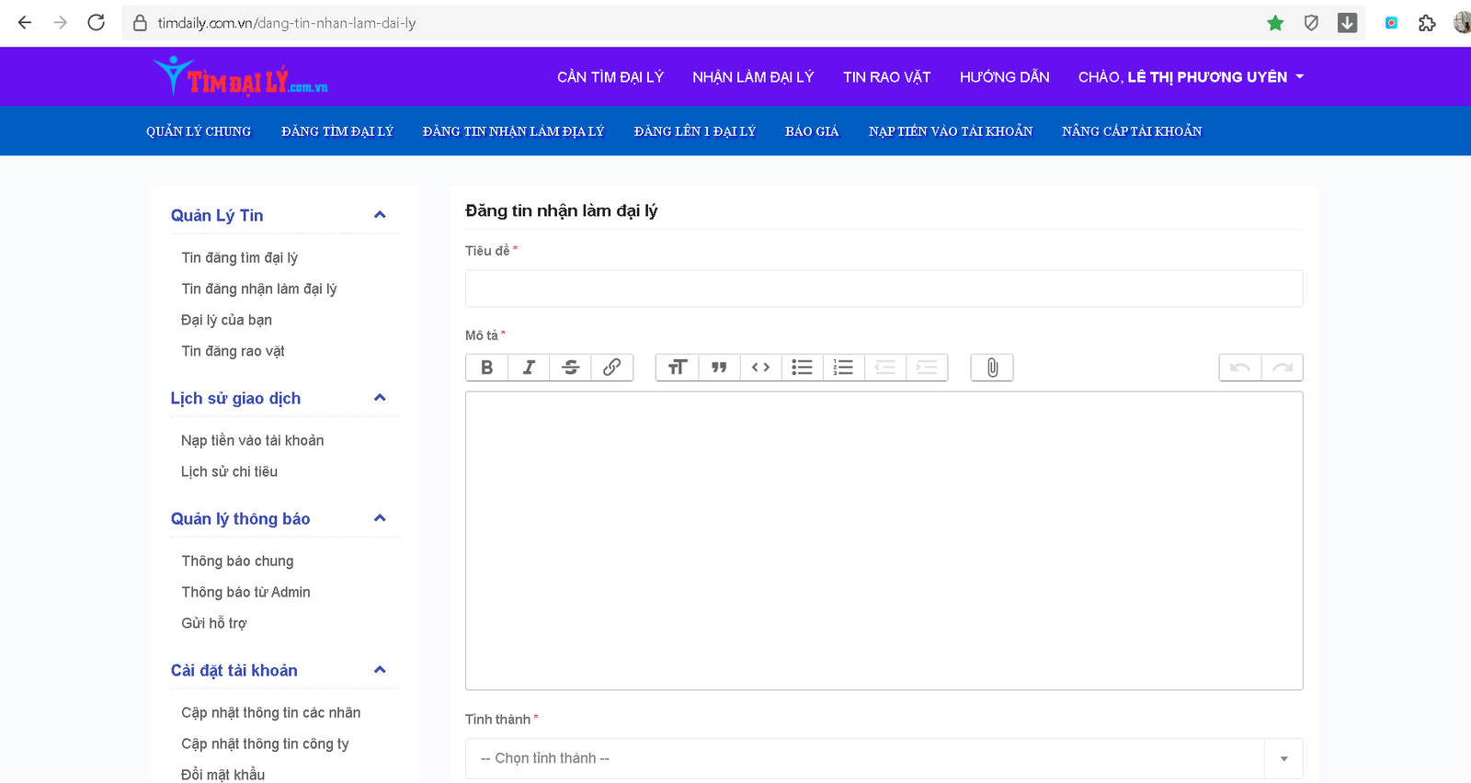Go to ĐĂNG LÊN 1 ĐẠI LÝ tab
This screenshot has width=1471, height=783.
pos(695,131)
